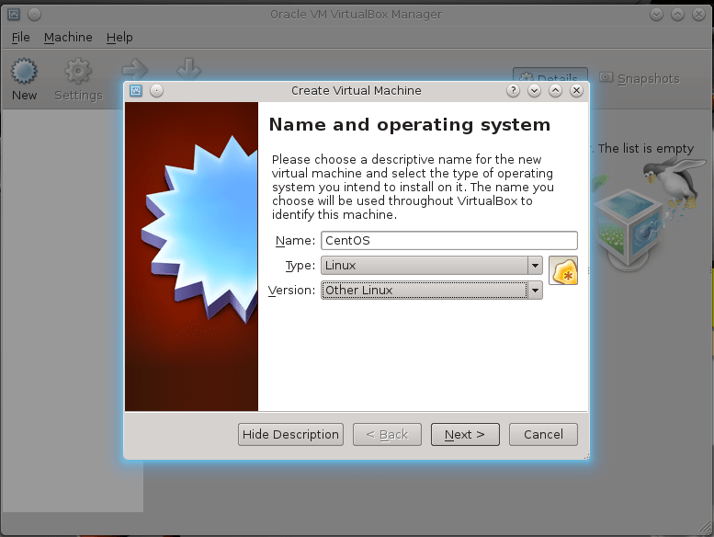Shade the Create Virtual Machine dialog
The width and height of the screenshot is (714, 537).
534,91
